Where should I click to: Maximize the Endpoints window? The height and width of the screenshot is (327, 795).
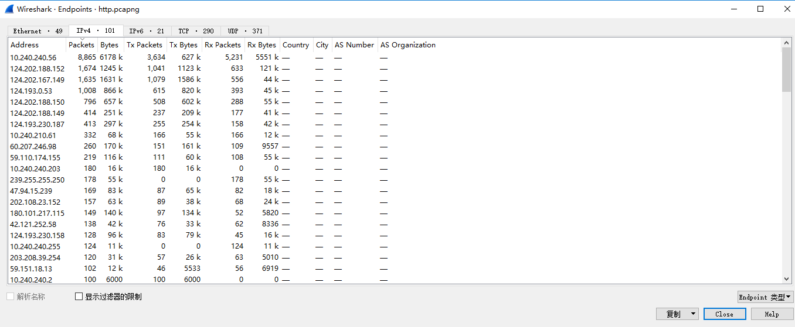760,9
